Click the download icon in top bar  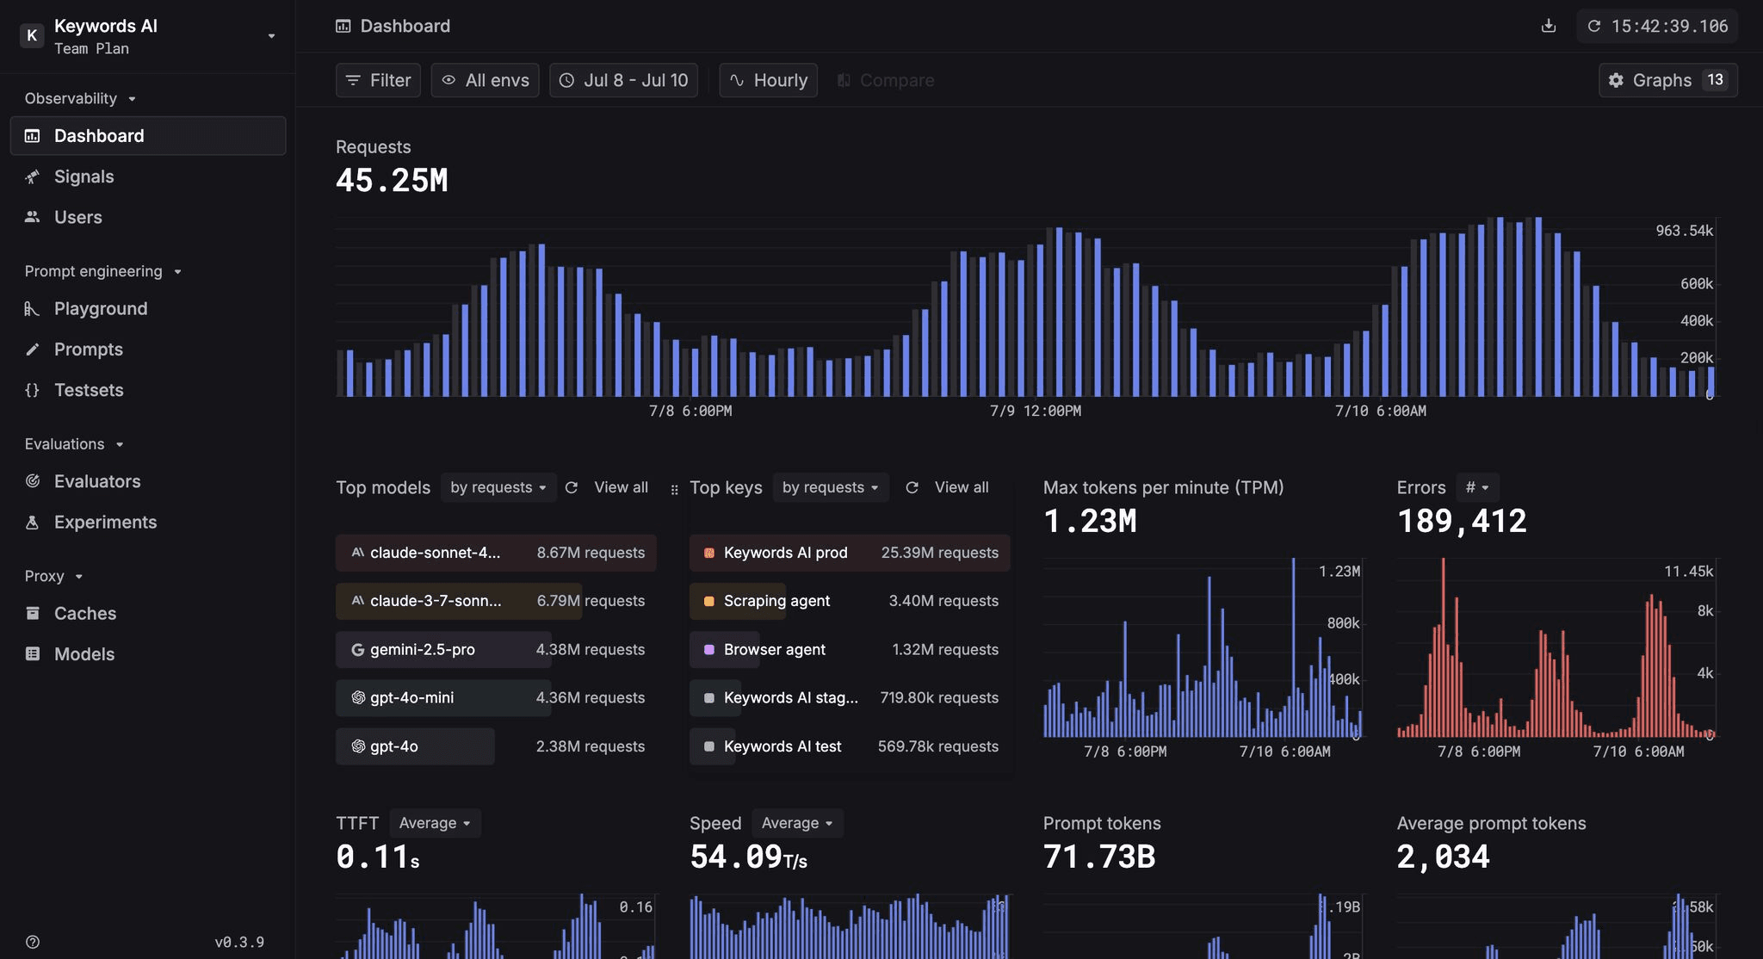coord(1548,26)
